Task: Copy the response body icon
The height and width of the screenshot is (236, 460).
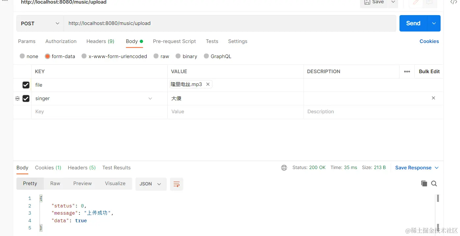Action: coord(424,183)
